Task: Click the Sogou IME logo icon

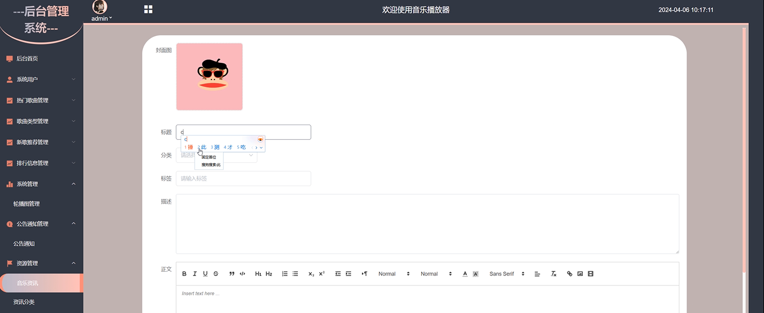Action: pos(260,139)
